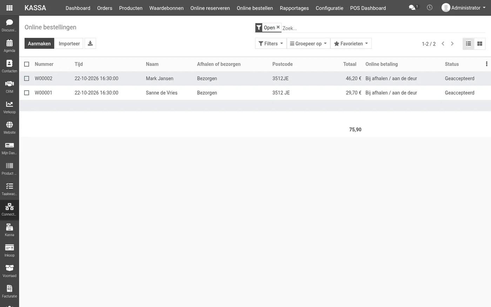Open the Rapportages menu
This screenshot has height=307, width=491.
click(x=294, y=8)
